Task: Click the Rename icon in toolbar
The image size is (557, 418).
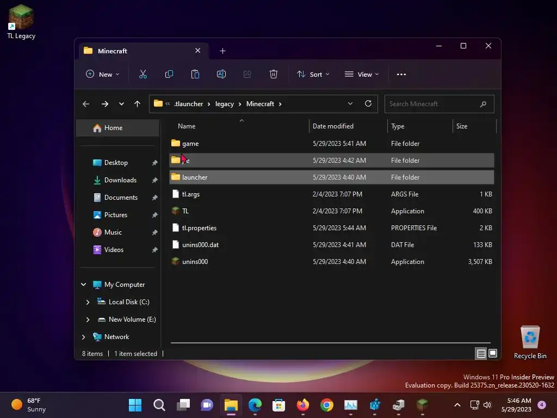Action: (x=221, y=74)
